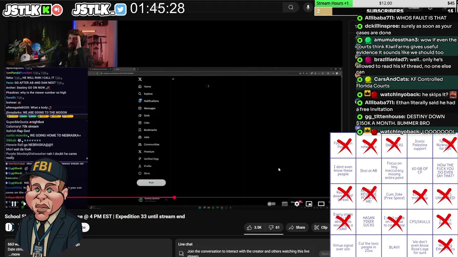Select bingo cell I dont even know these people
Screen dimensions: 458x257
(x=343, y=171)
